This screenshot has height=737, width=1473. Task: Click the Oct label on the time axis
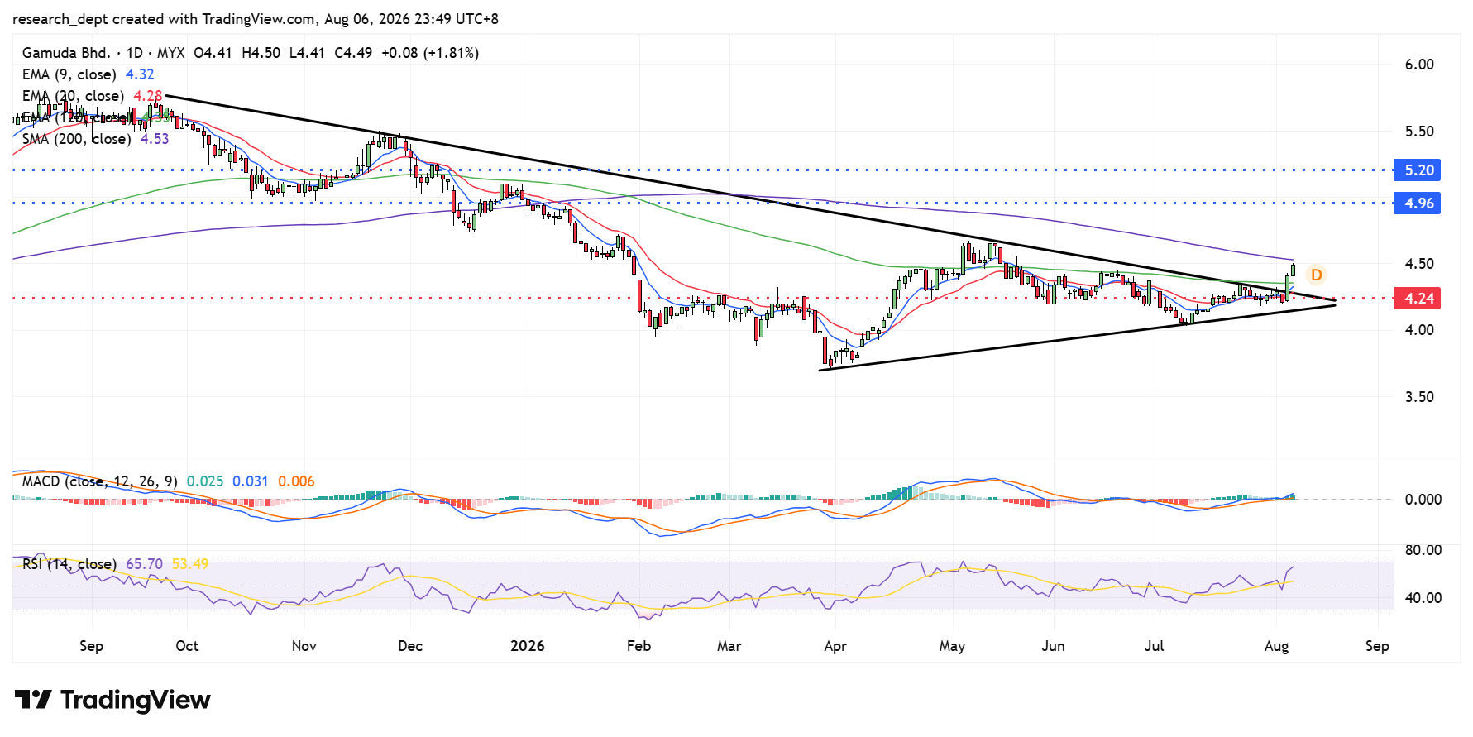[187, 646]
